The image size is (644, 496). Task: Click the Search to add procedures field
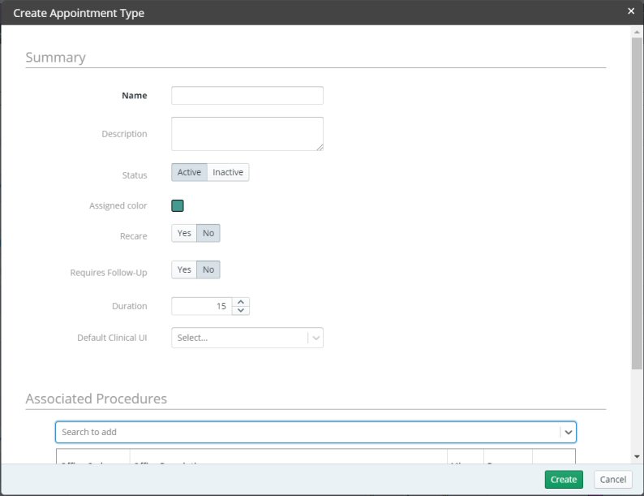307,432
